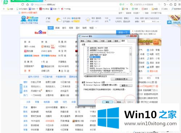Click the settings list scroll-down arrow

(131, 71)
